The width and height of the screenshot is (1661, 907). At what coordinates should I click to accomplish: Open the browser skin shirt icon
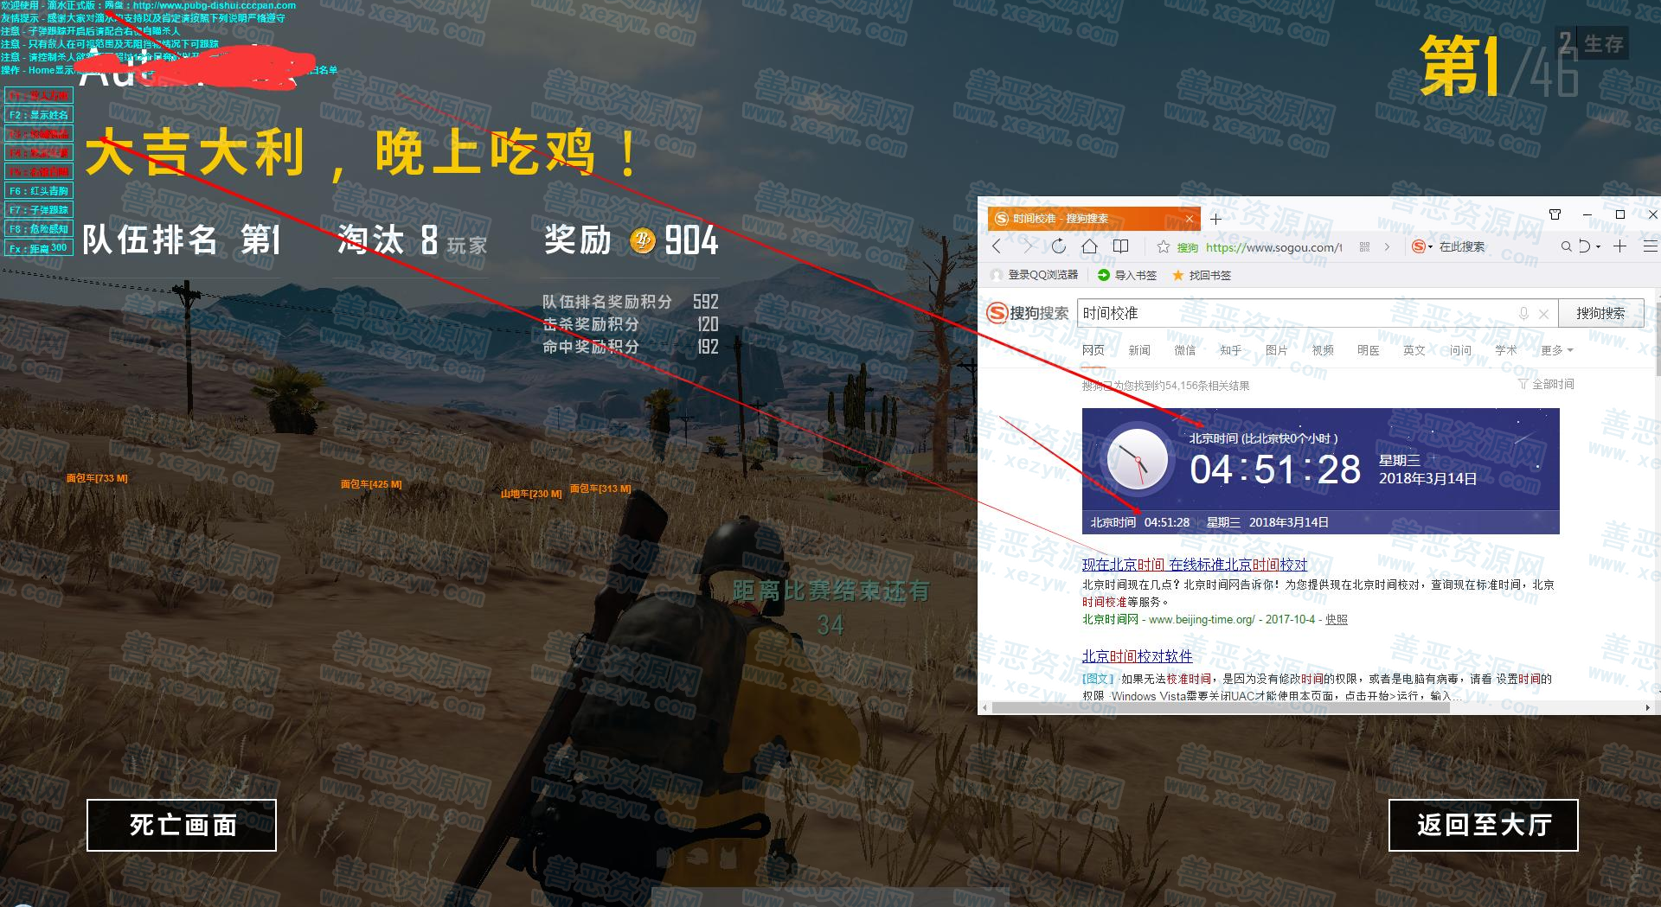1555,214
